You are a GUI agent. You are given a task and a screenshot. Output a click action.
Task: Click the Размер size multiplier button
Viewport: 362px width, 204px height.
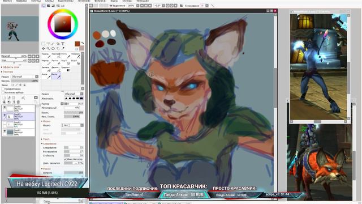(62, 104)
